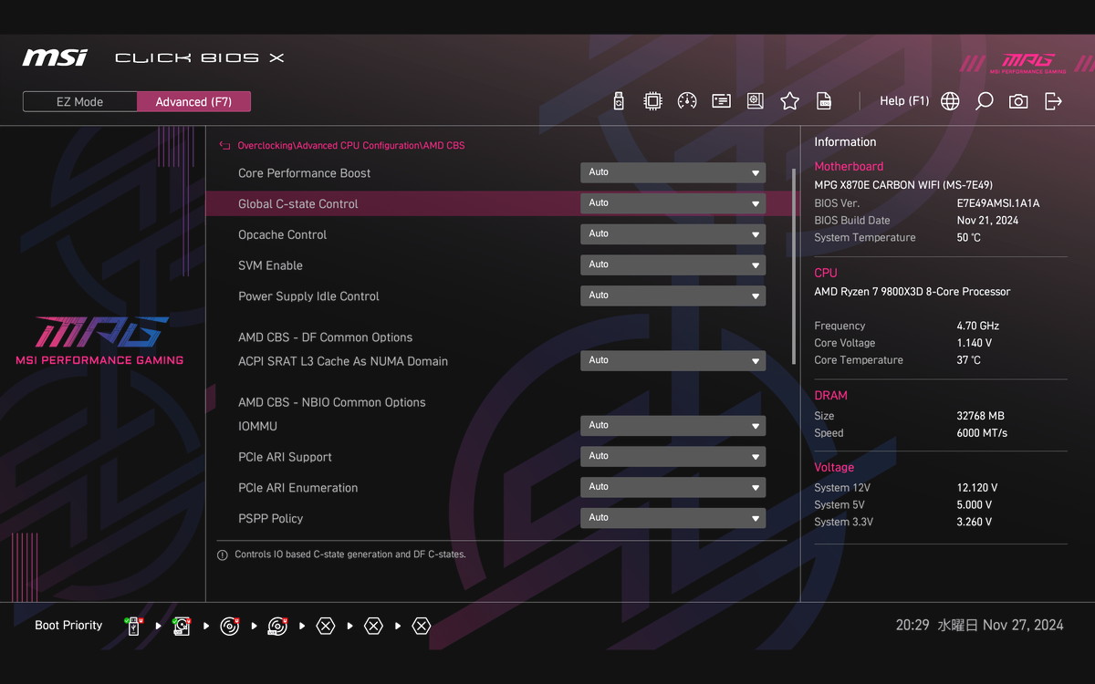Click the Motherboard heading in Information panel
Viewport: 1095px width, 684px height.
tap(849, 167)
